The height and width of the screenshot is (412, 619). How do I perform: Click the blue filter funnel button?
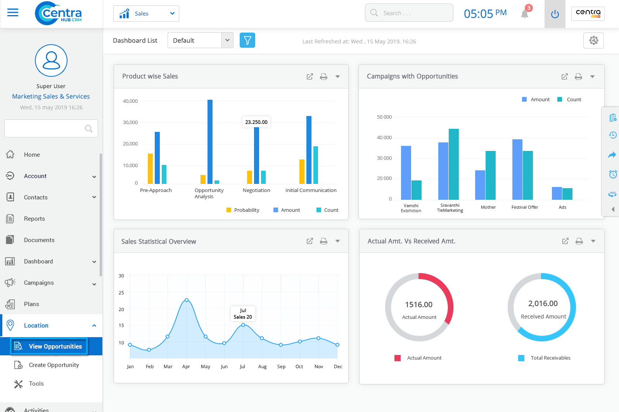tap(247, 40)
